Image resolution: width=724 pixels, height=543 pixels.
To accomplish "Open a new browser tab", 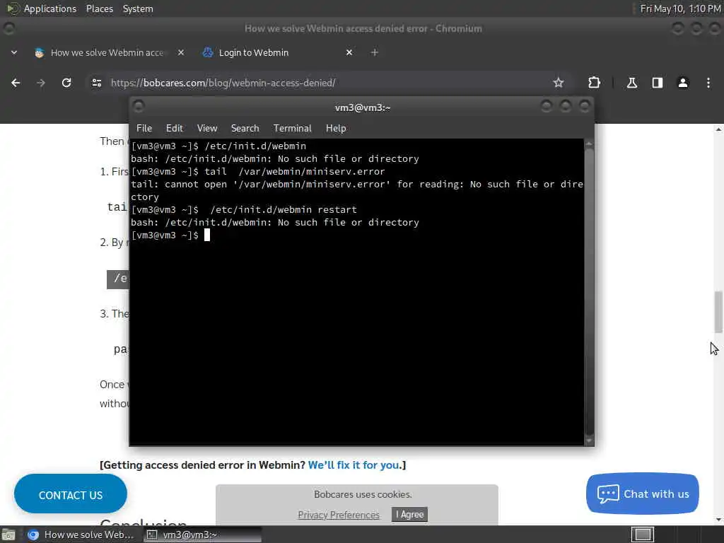I will click(375, 52).
